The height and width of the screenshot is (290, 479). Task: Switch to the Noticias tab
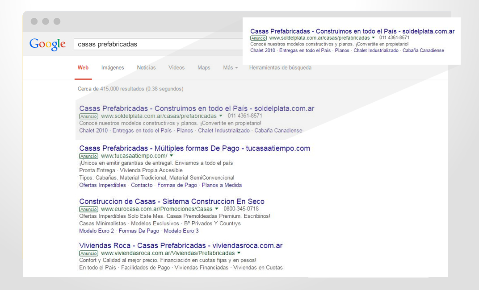coord(146,68)
